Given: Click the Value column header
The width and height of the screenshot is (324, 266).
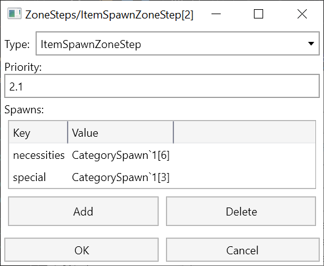Looking at the screenshot, I should (121, 132).
